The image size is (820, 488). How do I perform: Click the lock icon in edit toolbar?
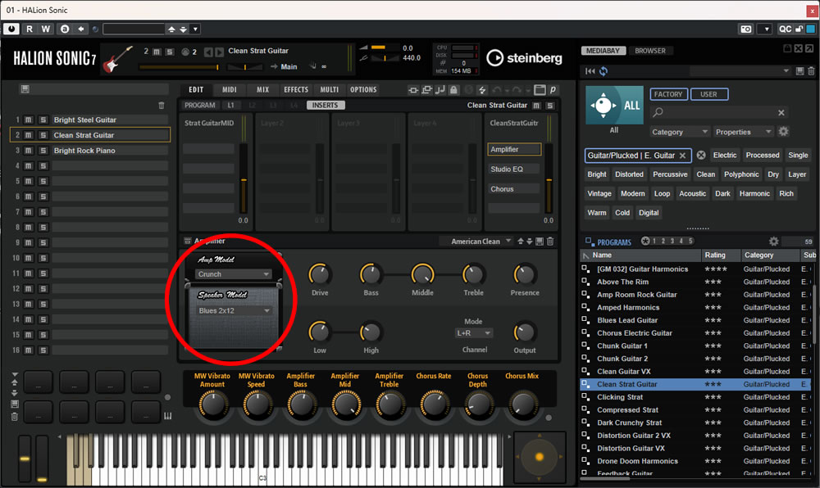(453, 90)
